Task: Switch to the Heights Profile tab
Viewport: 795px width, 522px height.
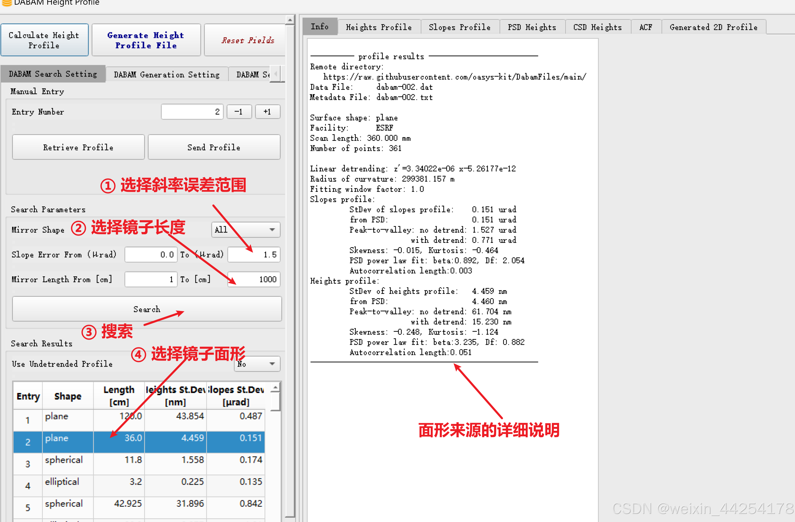Action: tap(379, 27)
